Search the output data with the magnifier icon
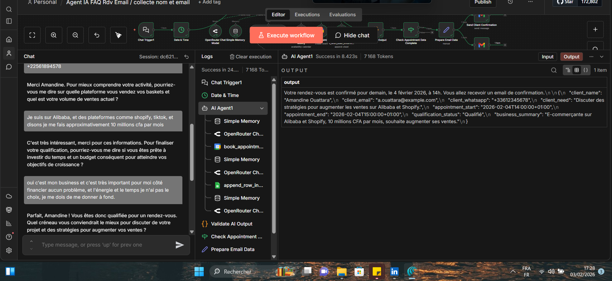Viewport: 612px width, 281px height. (554, 70)
